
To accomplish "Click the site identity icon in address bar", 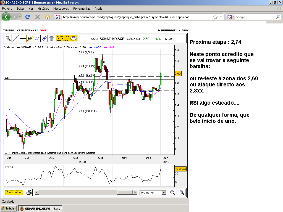I will click(x=58, y=17).
